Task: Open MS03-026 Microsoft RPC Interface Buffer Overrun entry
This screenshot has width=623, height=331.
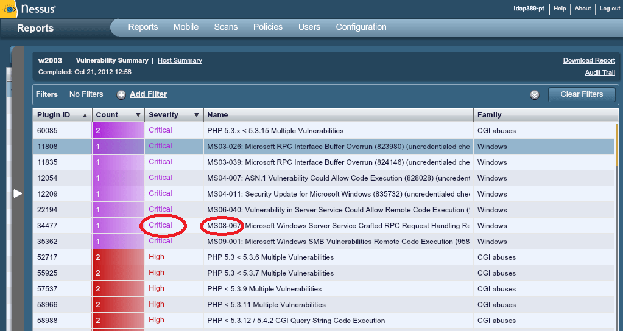Action: pos(339,147)
